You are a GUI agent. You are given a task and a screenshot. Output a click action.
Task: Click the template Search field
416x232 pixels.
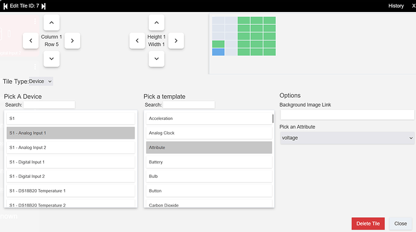(x=189, y=105)
